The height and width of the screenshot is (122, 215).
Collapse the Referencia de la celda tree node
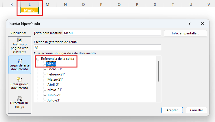click(x=38, y=59)
